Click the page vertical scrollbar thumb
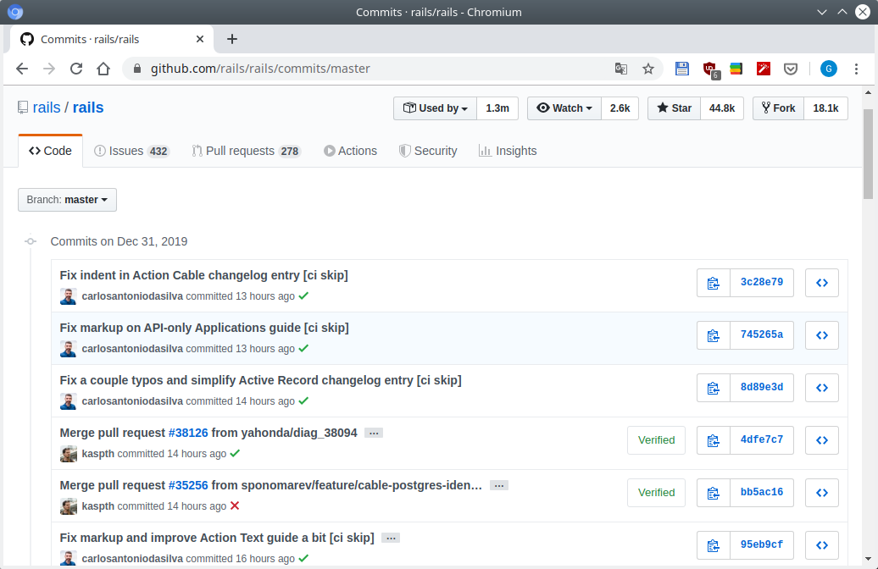This screenshot has width=878, height=569. point(868,154)
